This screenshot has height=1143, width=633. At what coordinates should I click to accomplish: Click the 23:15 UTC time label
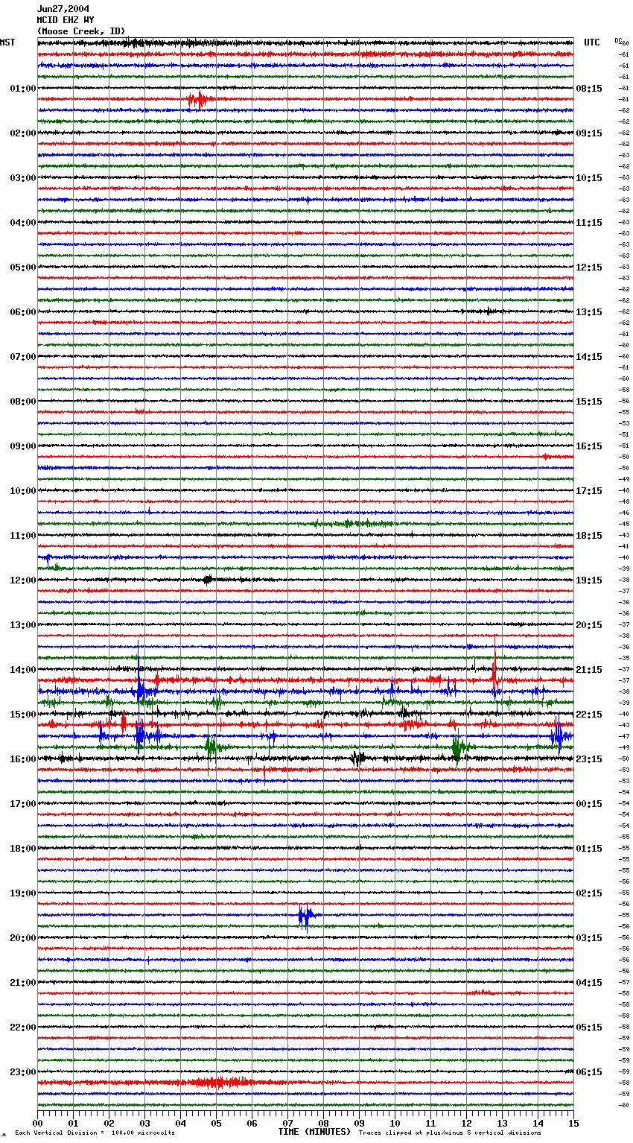(x=589, y=759)
